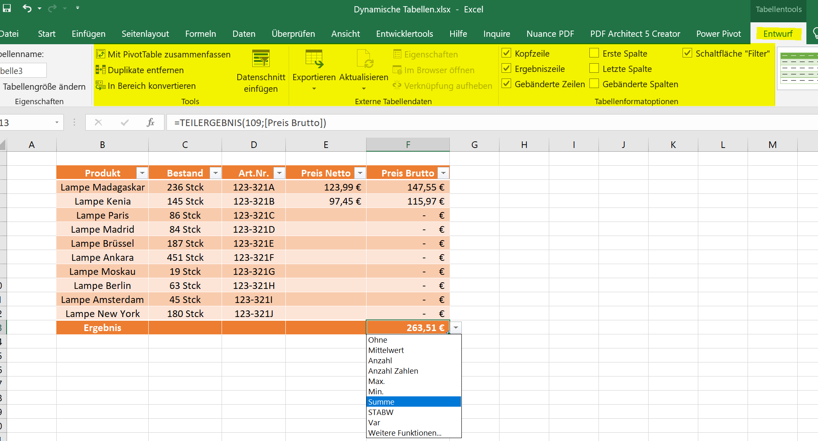Open the Exportieren dropdown arrow
Viewport: 818px width, 441px height.
[x=314, y=89]
